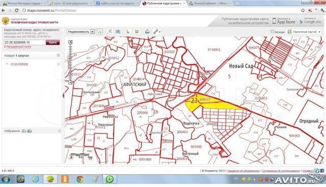The image size is (326, 187).
Task: Click the zoom level slider track
Action: pos(70,62)
